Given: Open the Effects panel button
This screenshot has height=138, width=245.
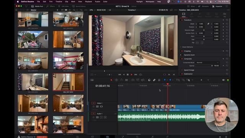Looking at the screenshot, I should tap(51, 6).
